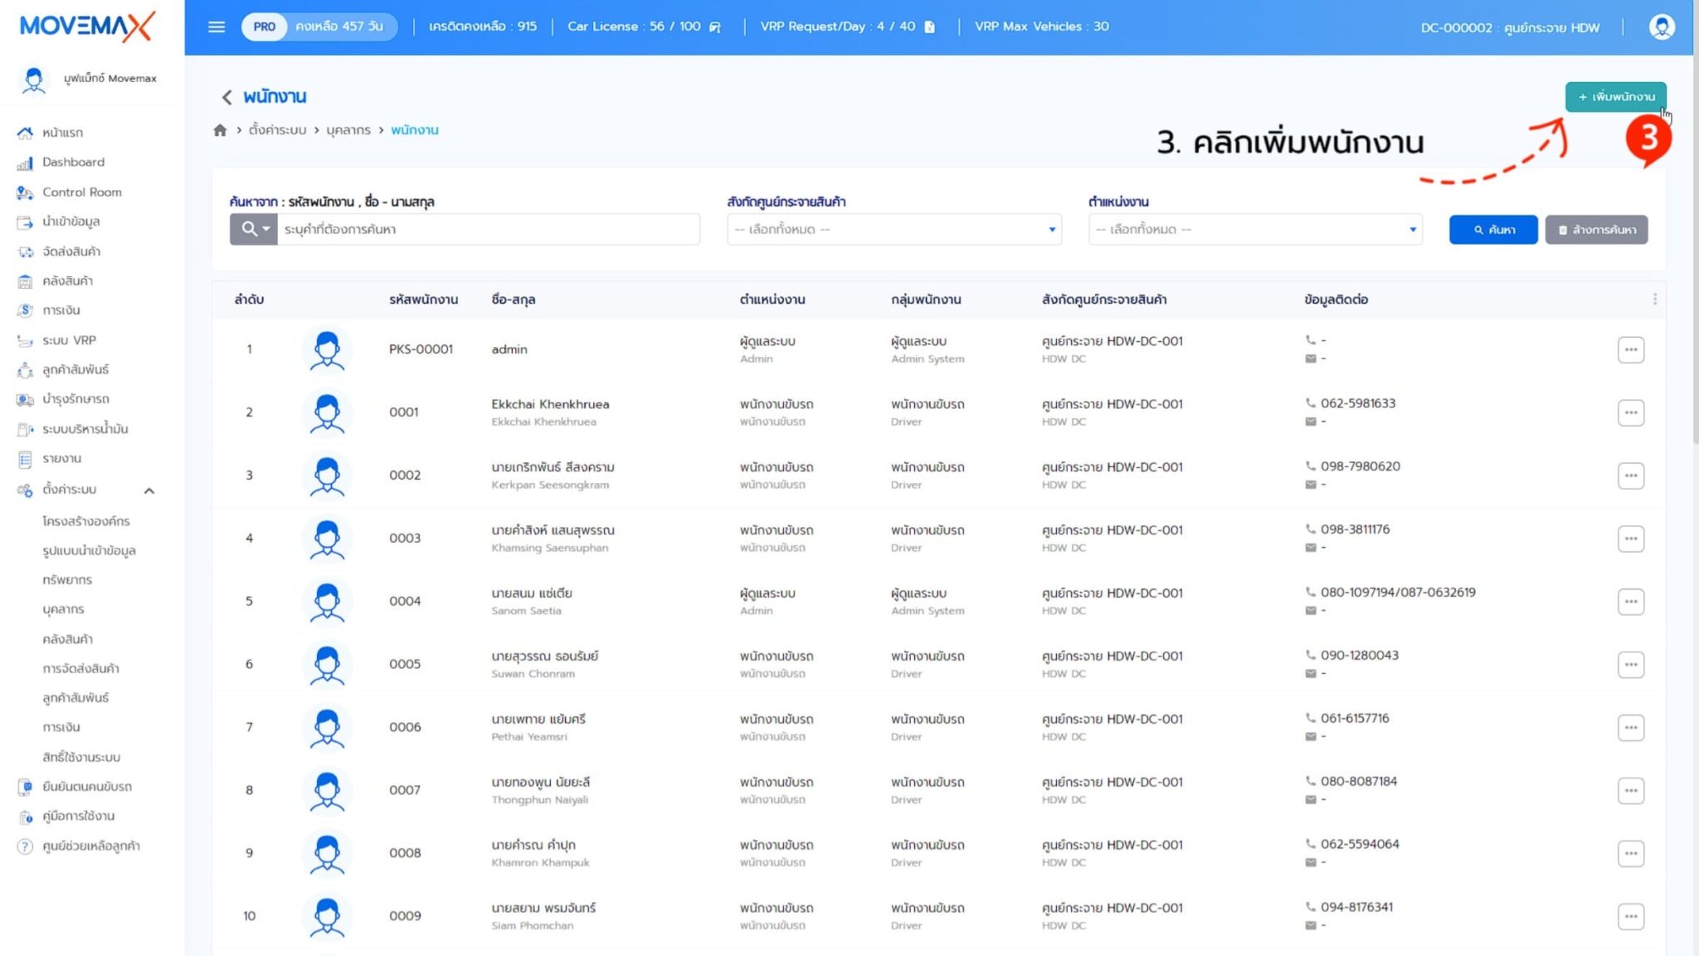
Task: Open table column options kebab icon
Action: 1654,299
